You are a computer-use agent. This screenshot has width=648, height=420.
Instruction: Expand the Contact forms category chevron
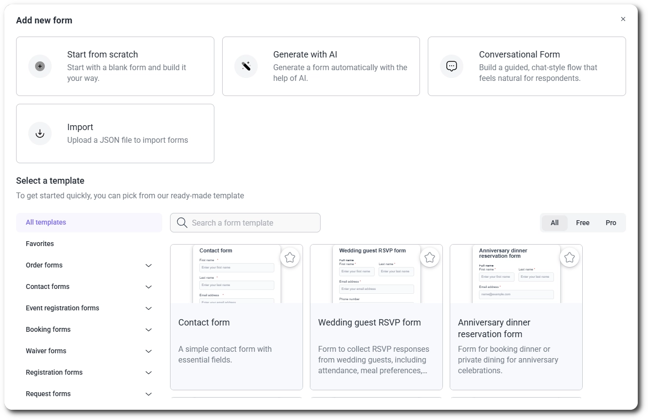[x=149, y=287]
